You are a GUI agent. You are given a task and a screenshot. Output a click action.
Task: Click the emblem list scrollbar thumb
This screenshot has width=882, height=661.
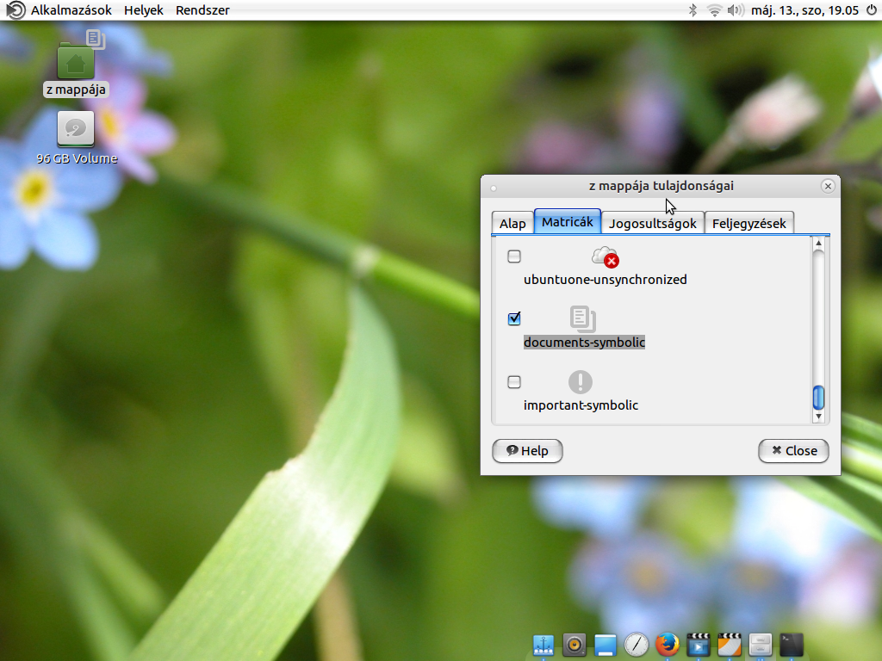pyautogui.click(x=818, y=398)
